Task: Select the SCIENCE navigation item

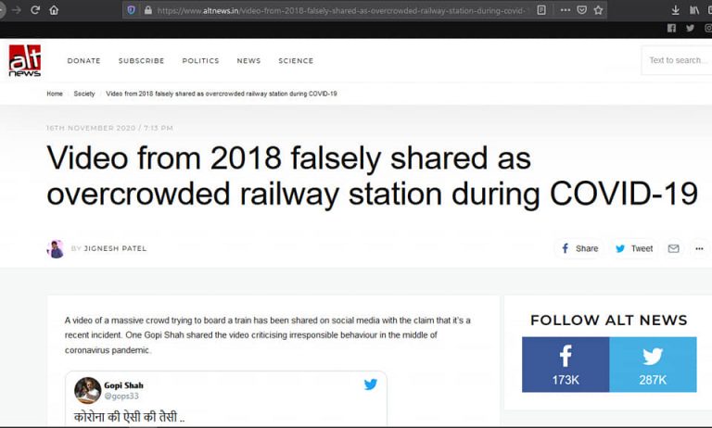Action: point(296,61)
